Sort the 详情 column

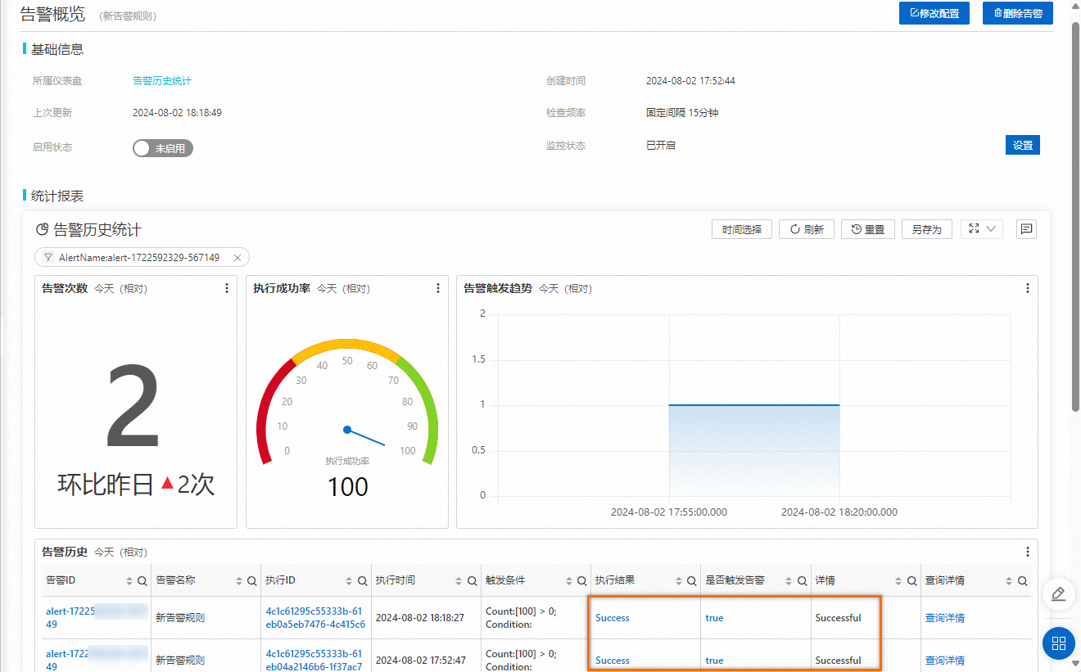[x=898, y=580]
